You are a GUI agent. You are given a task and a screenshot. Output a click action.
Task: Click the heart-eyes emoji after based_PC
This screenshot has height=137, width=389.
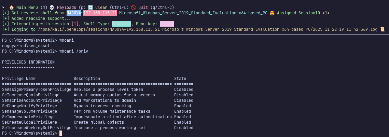273,13
